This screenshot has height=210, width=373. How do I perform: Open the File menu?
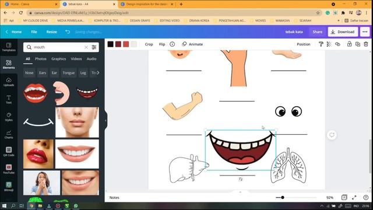coord(34,32)
